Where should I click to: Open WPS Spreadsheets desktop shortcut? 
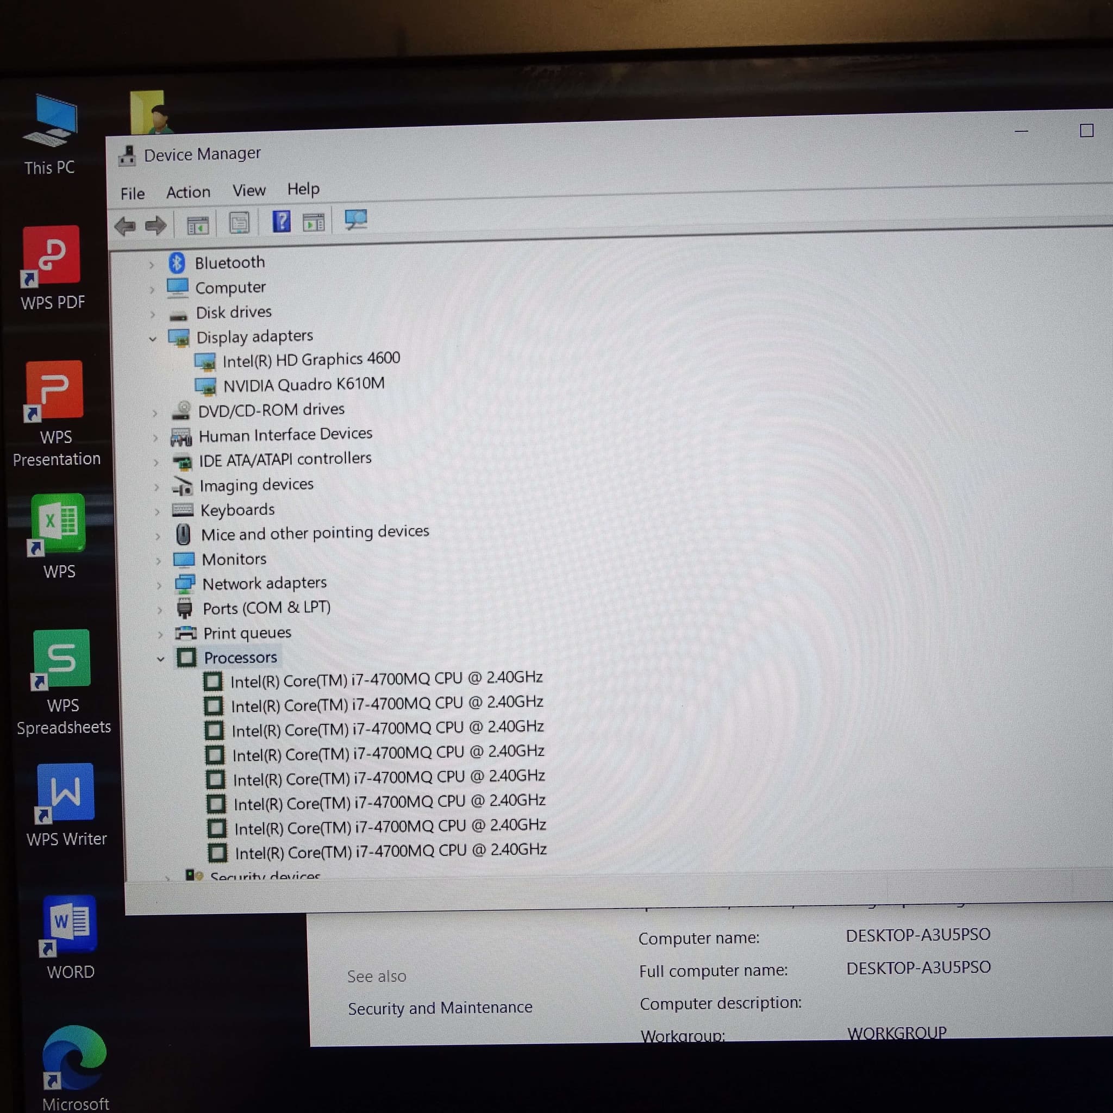[63, 682]
